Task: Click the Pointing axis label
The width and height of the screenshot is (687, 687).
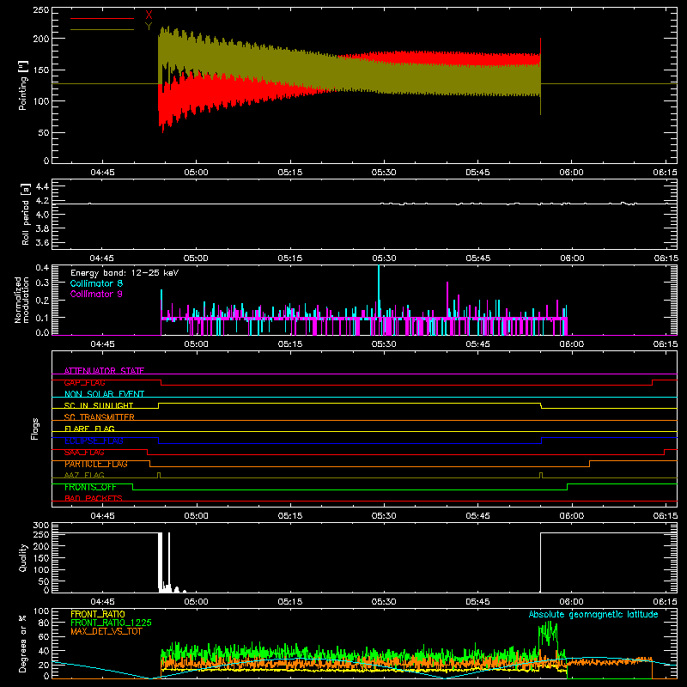Action: click(x=23, y=85)
